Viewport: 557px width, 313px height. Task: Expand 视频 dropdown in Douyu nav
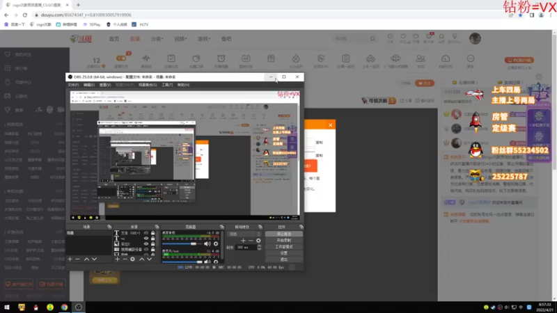tap(180, 39)
